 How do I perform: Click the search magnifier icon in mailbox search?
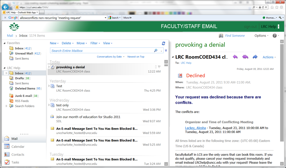(156, 51)
